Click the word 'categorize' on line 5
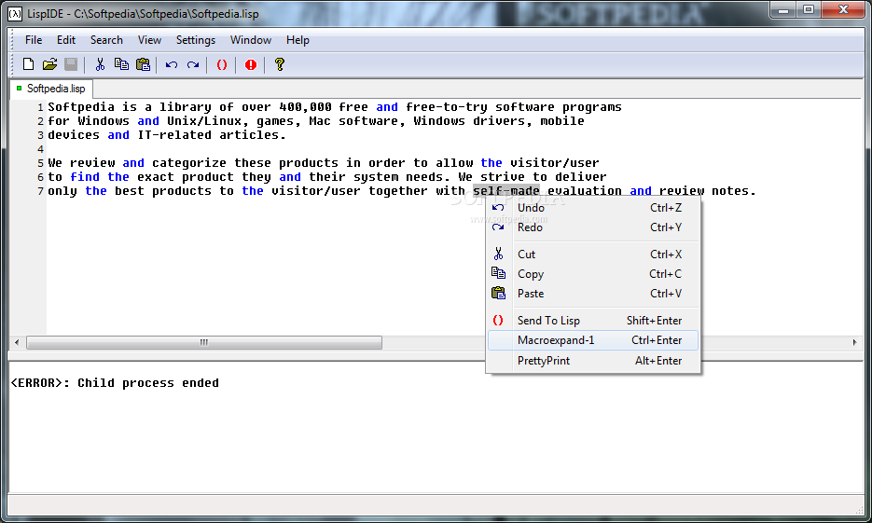Viewport: 872px width, 523px height. coord(189,163)
